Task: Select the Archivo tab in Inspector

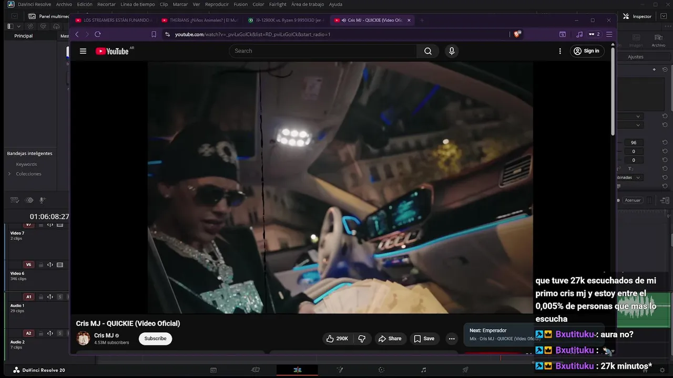Action: tap(658, 41)
